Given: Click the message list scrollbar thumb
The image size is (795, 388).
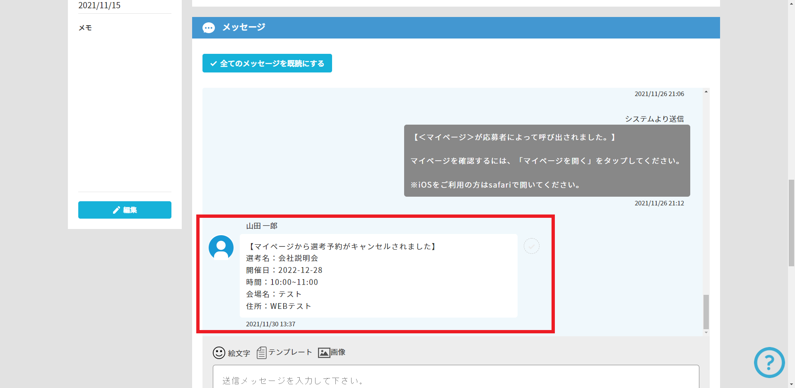Looking at the screenshot, I should coord(706,311).
